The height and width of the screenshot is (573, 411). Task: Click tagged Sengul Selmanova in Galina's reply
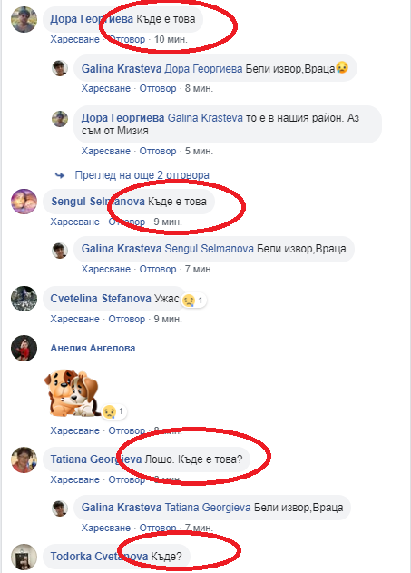tap(210, 249)
